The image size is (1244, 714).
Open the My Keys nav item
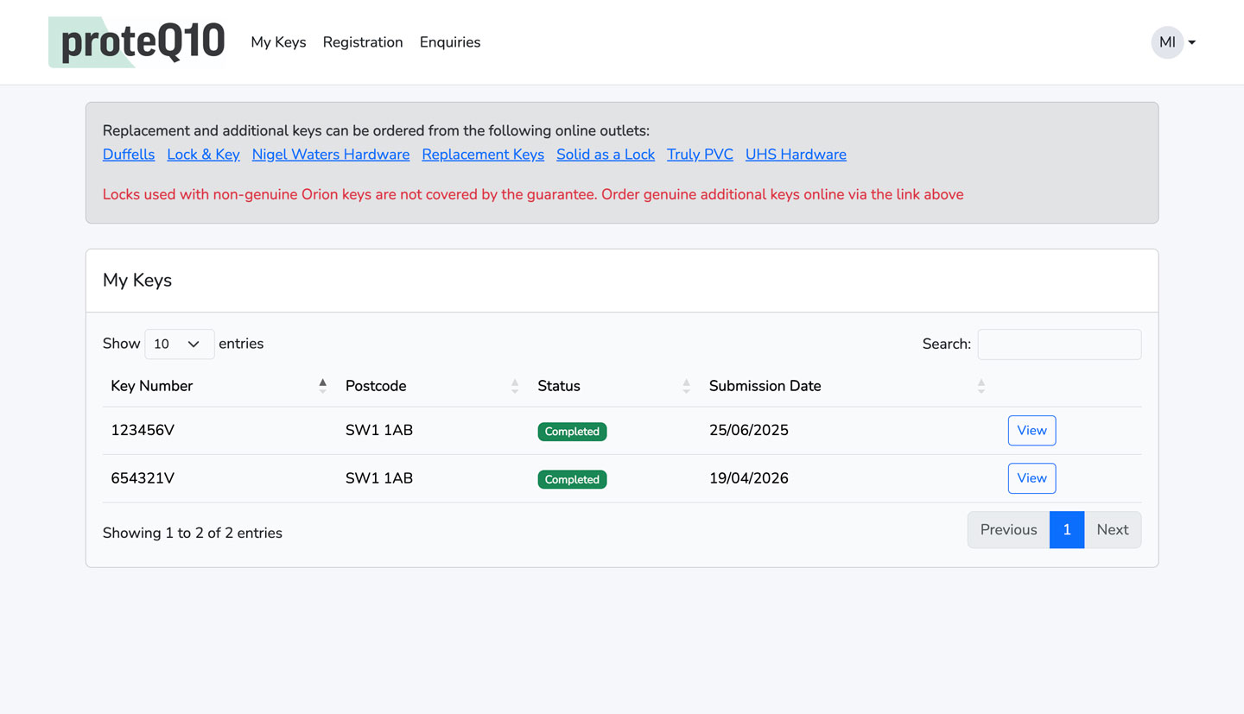[x=278, y=42]
